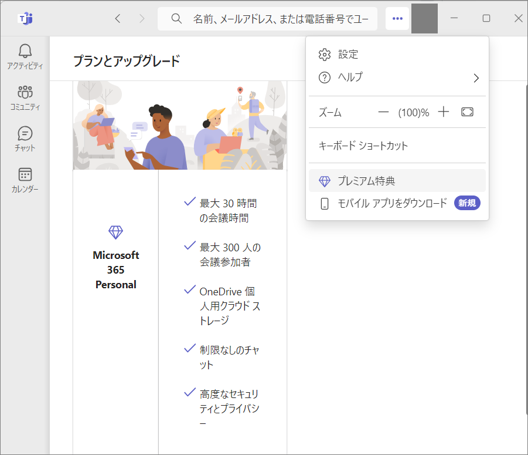
Task: Click the Microsoft 365 Personal plan label
Action: pos(116,270)
